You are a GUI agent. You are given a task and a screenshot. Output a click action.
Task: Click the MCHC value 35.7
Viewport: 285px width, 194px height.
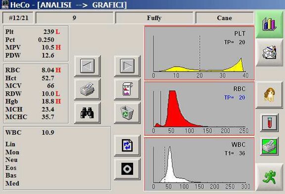(x=48, y=117)
